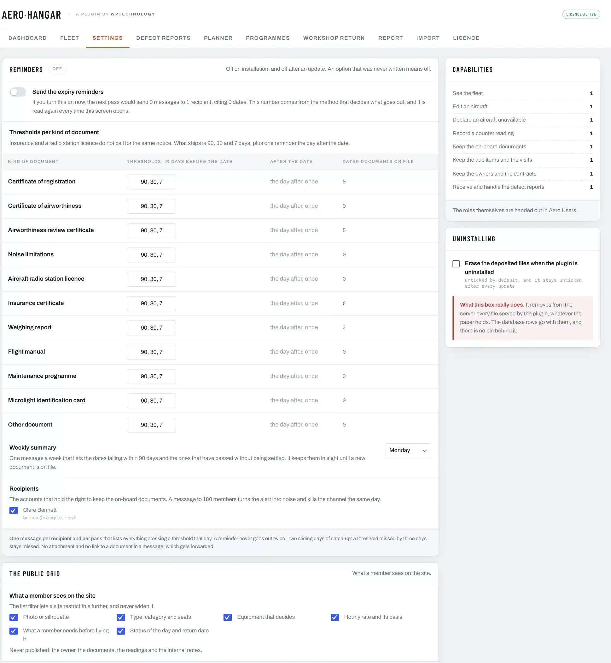Select 'Receive and handle the defect reports' row
The height and width of the screenshot is (663, 611).
pyautogui.click(x=522, y=187)
